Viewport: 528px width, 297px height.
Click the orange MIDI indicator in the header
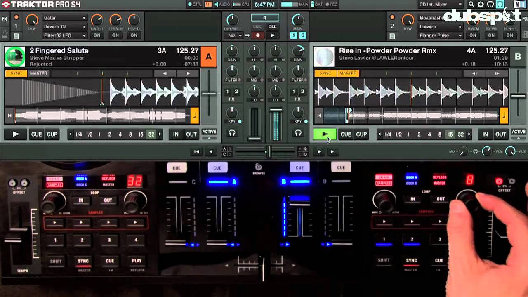pos(208,5)
